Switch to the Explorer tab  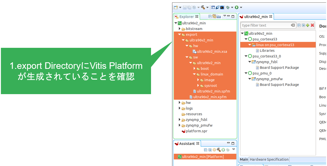pos(187,17)
